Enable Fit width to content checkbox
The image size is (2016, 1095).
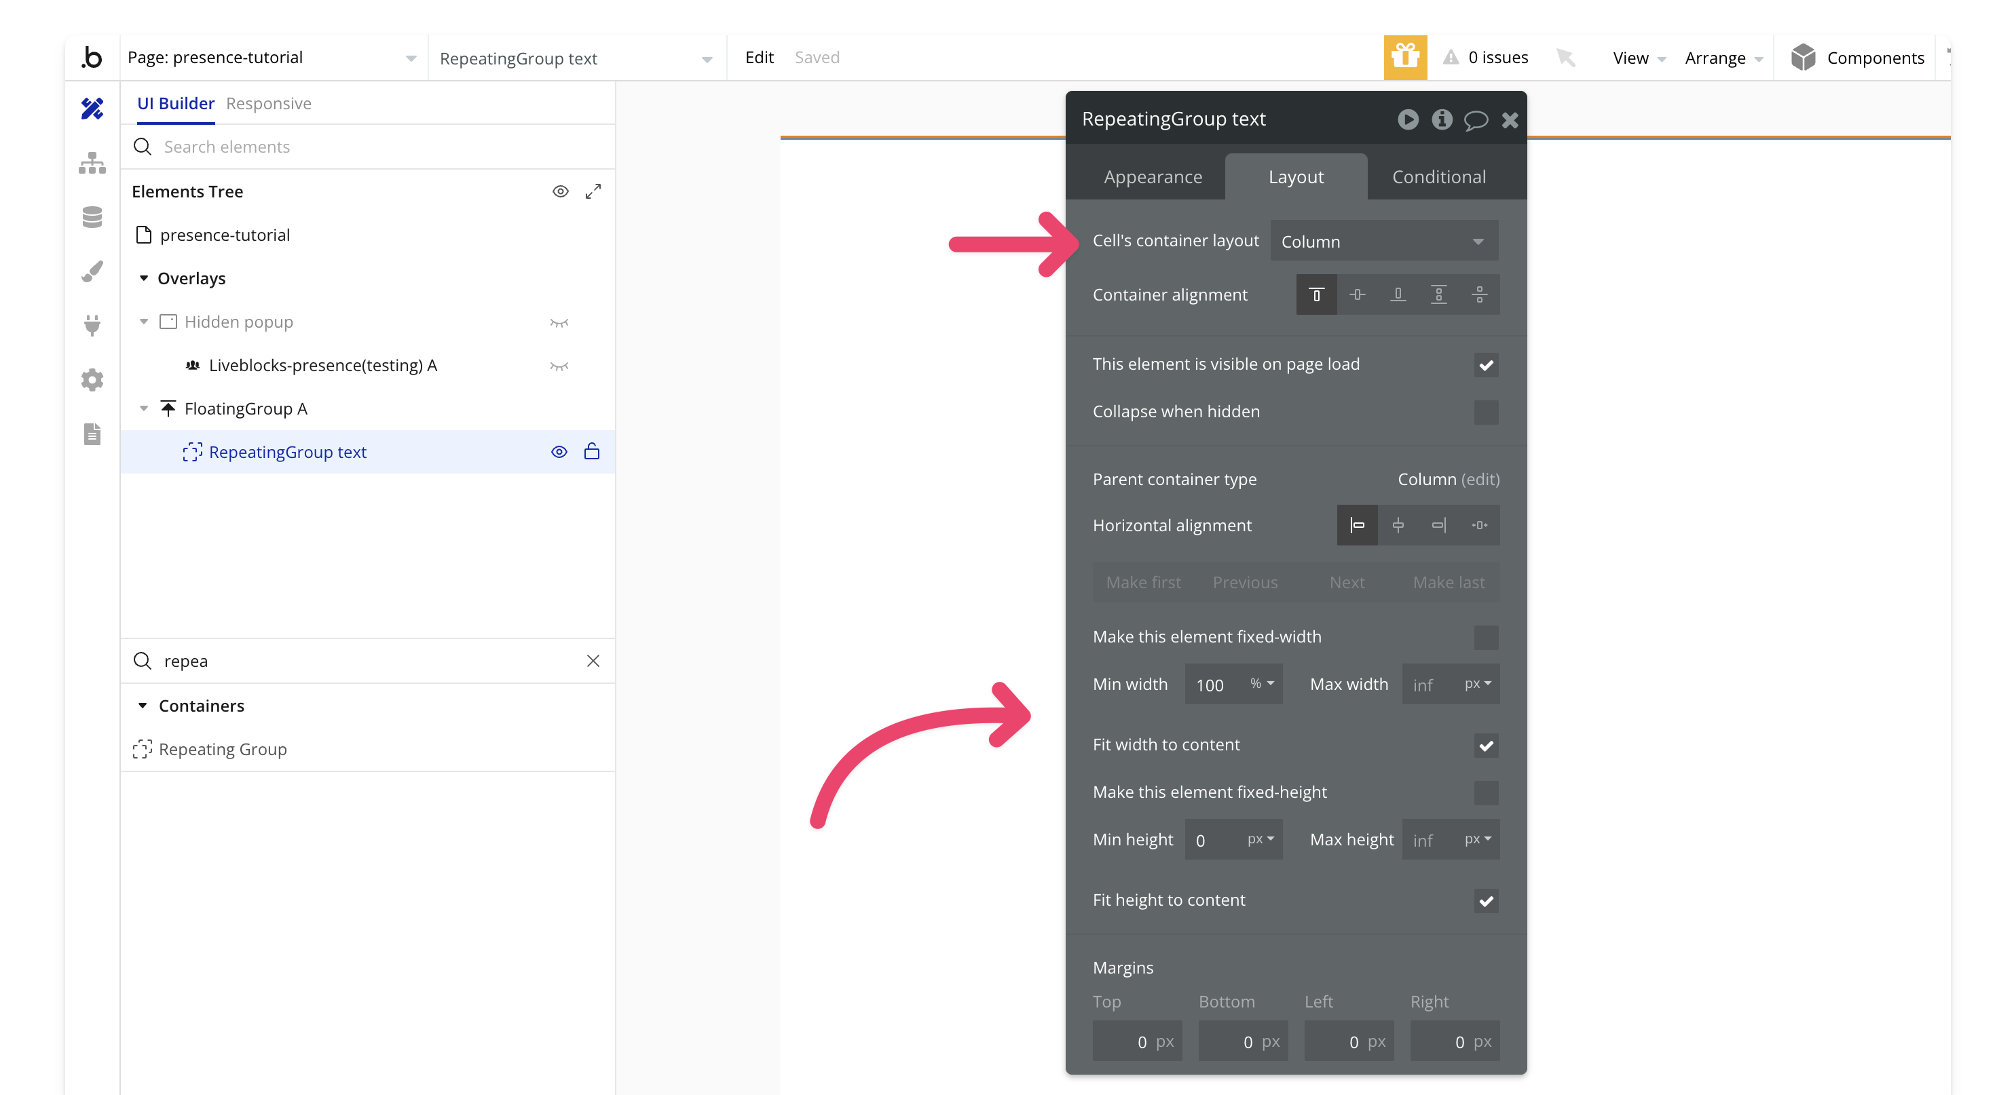click(x=1486, y=744)
